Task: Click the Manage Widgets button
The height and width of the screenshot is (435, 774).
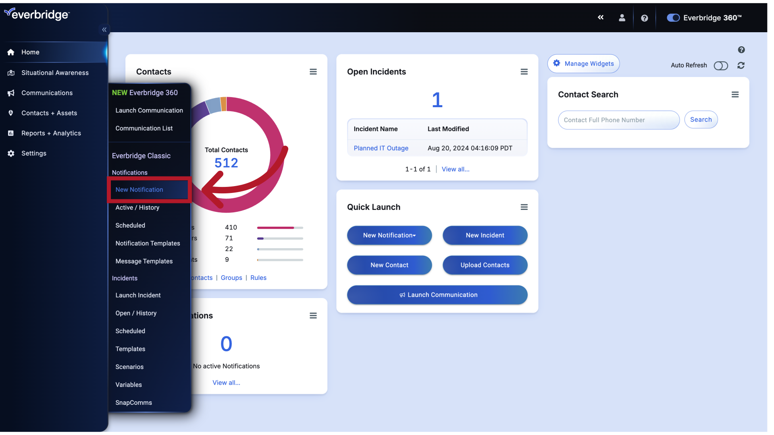Action: point(583,64)
